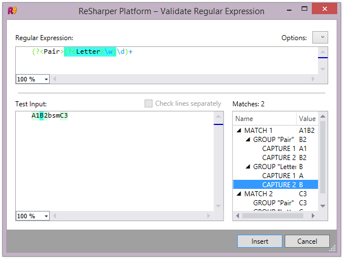
Task: Select CAPTURE 1 with value A1
Action: click(x=276, y=149)
